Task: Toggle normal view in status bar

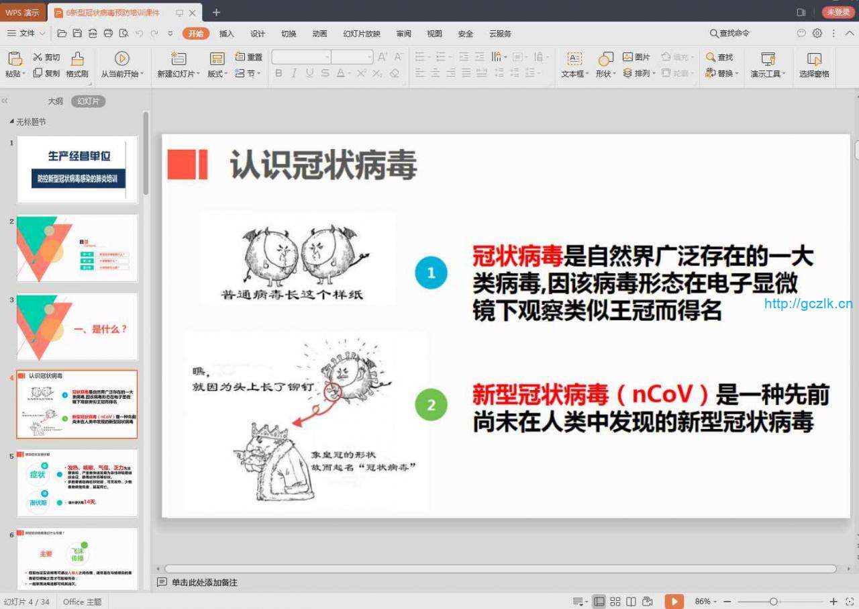Action: coord(599,602)
